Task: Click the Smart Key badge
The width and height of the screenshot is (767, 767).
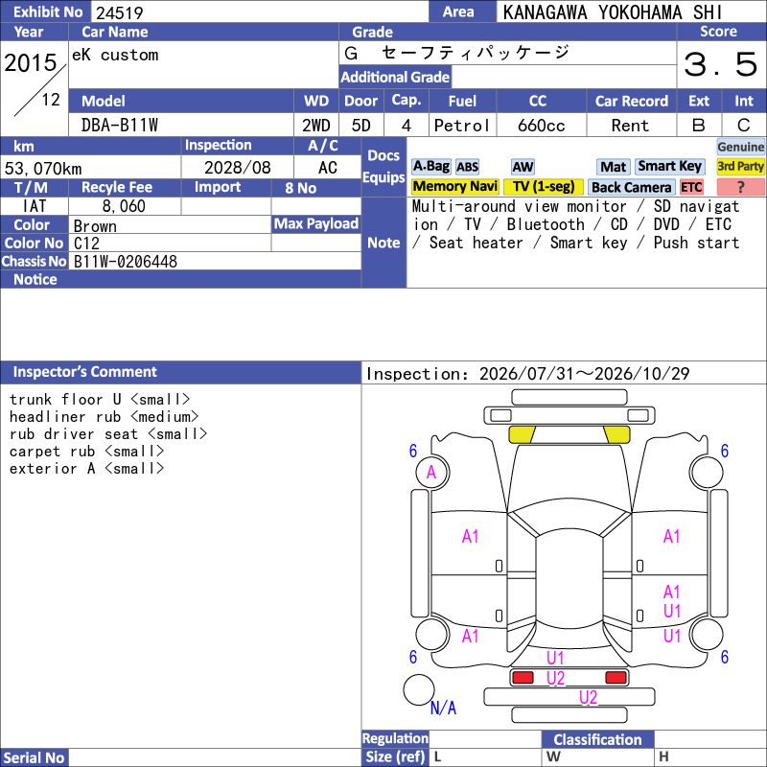Action: coord(669,167)
